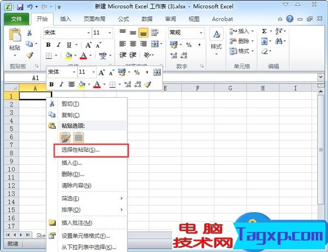Click the 插入 cells button in ribbon
The image size is (328, 252).
pyautogui.click(x=241, y=31)
